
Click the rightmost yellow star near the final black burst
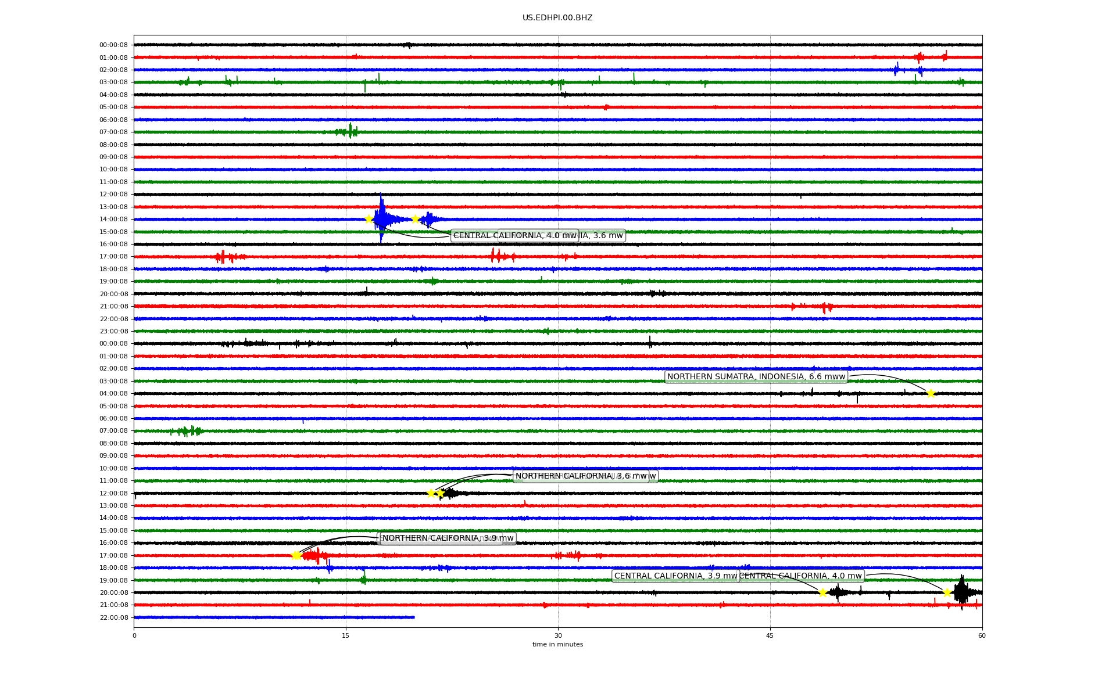(947, 592)
